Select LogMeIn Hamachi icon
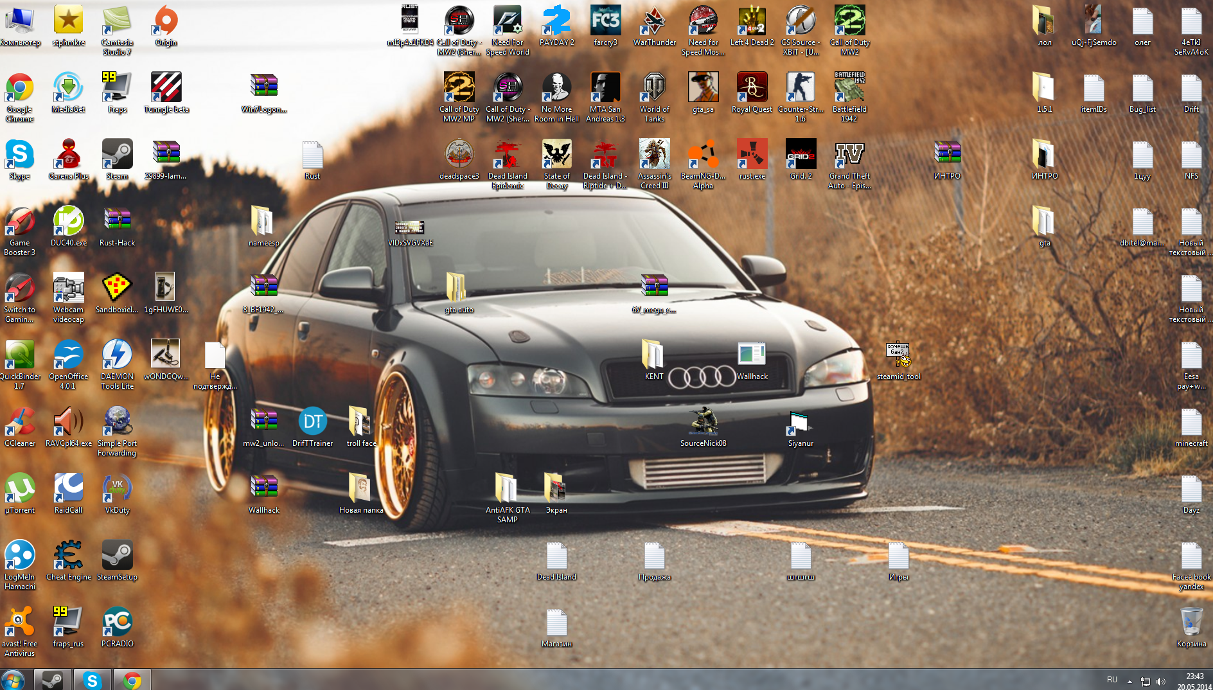This screenshot has height=690, width=1213. (20, 565)
